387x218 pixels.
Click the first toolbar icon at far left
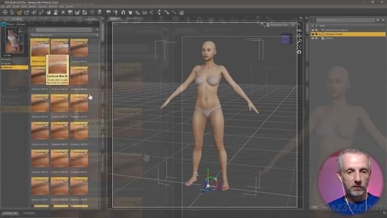5,12
